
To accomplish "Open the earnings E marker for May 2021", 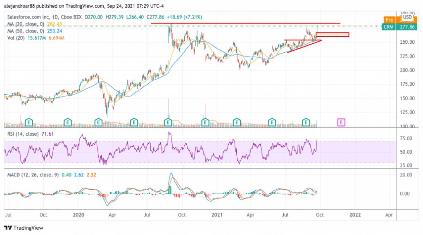I will [x=272, y=122].
